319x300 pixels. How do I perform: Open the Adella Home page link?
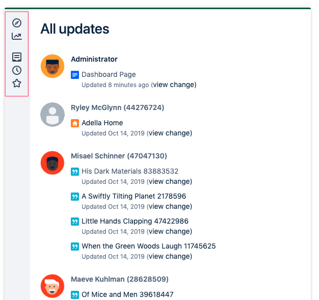pyautogui.click(x=102, y=123)
